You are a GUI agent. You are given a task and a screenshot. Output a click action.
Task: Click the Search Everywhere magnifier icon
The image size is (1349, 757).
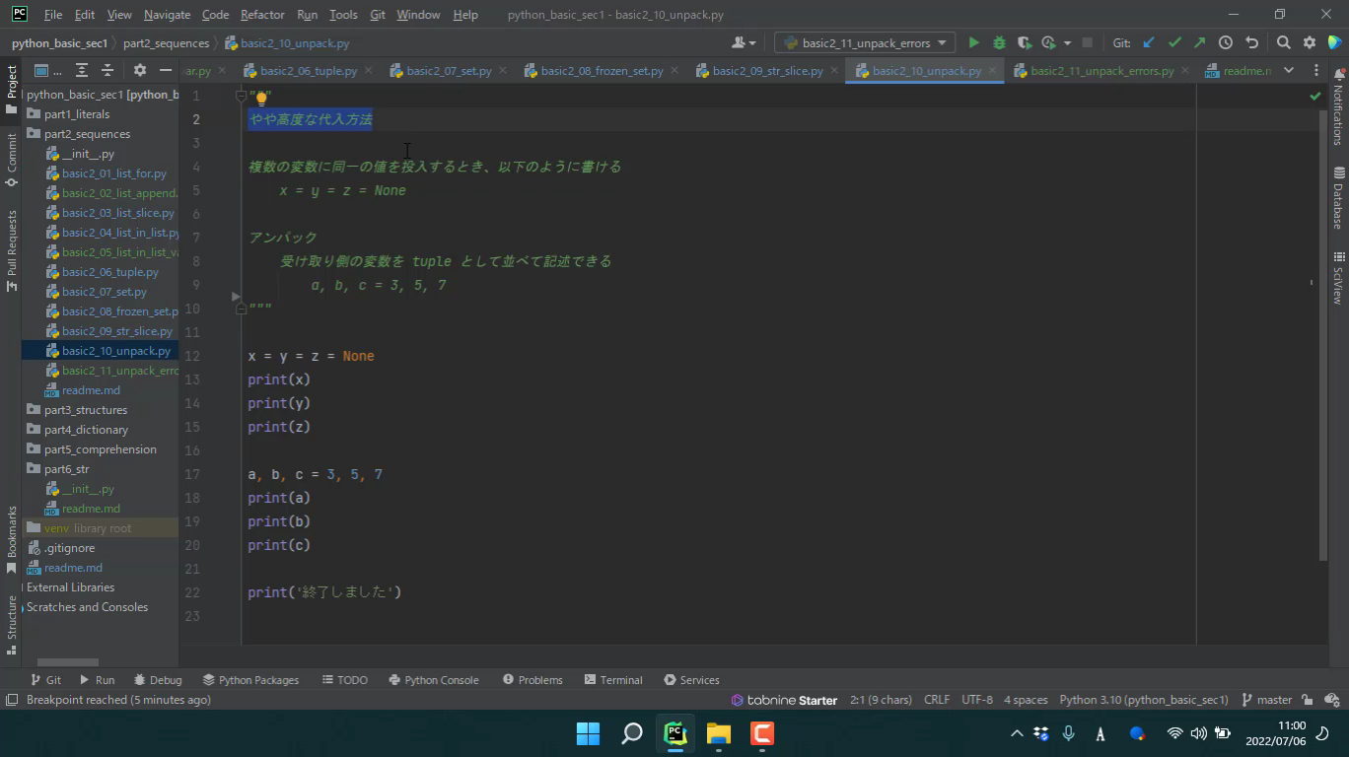(1283, 42)
